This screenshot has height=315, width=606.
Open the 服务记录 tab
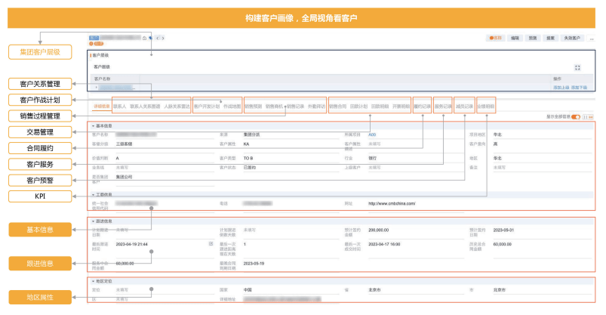[x=444, y=107]
